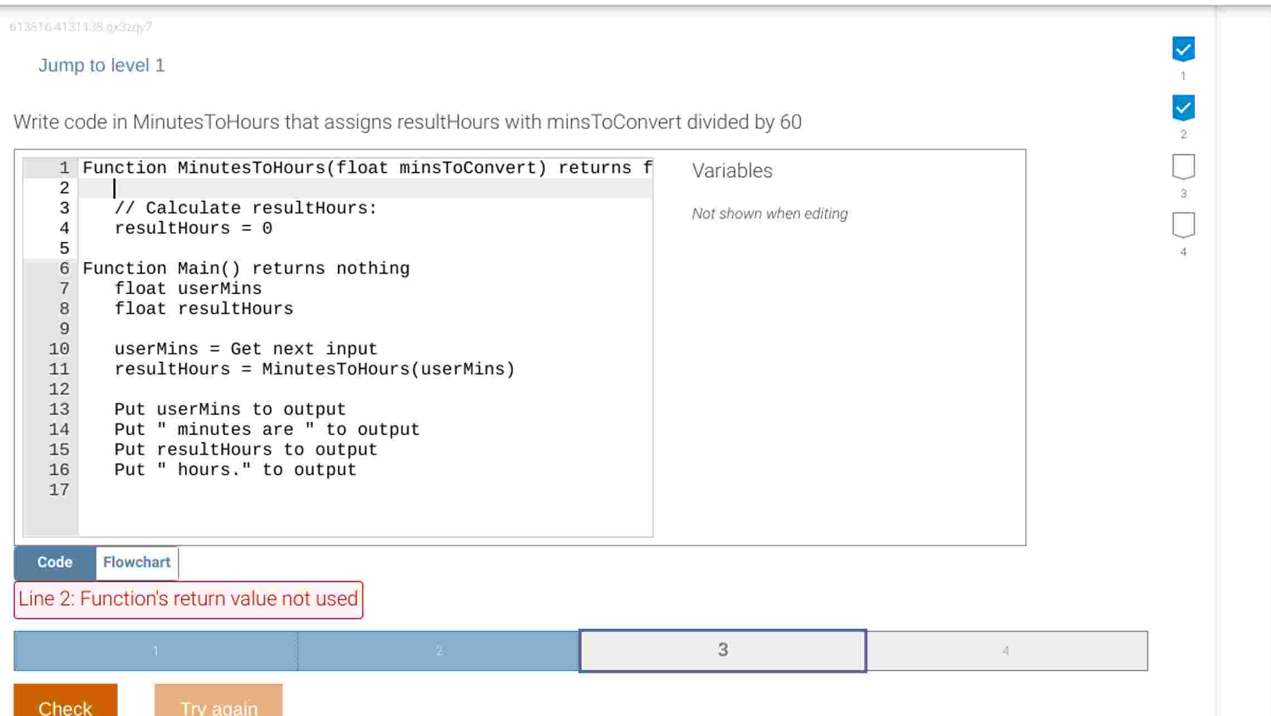Select level 1 progress bar segment
Screen dimensions: 1271x716
coord(155,651)
